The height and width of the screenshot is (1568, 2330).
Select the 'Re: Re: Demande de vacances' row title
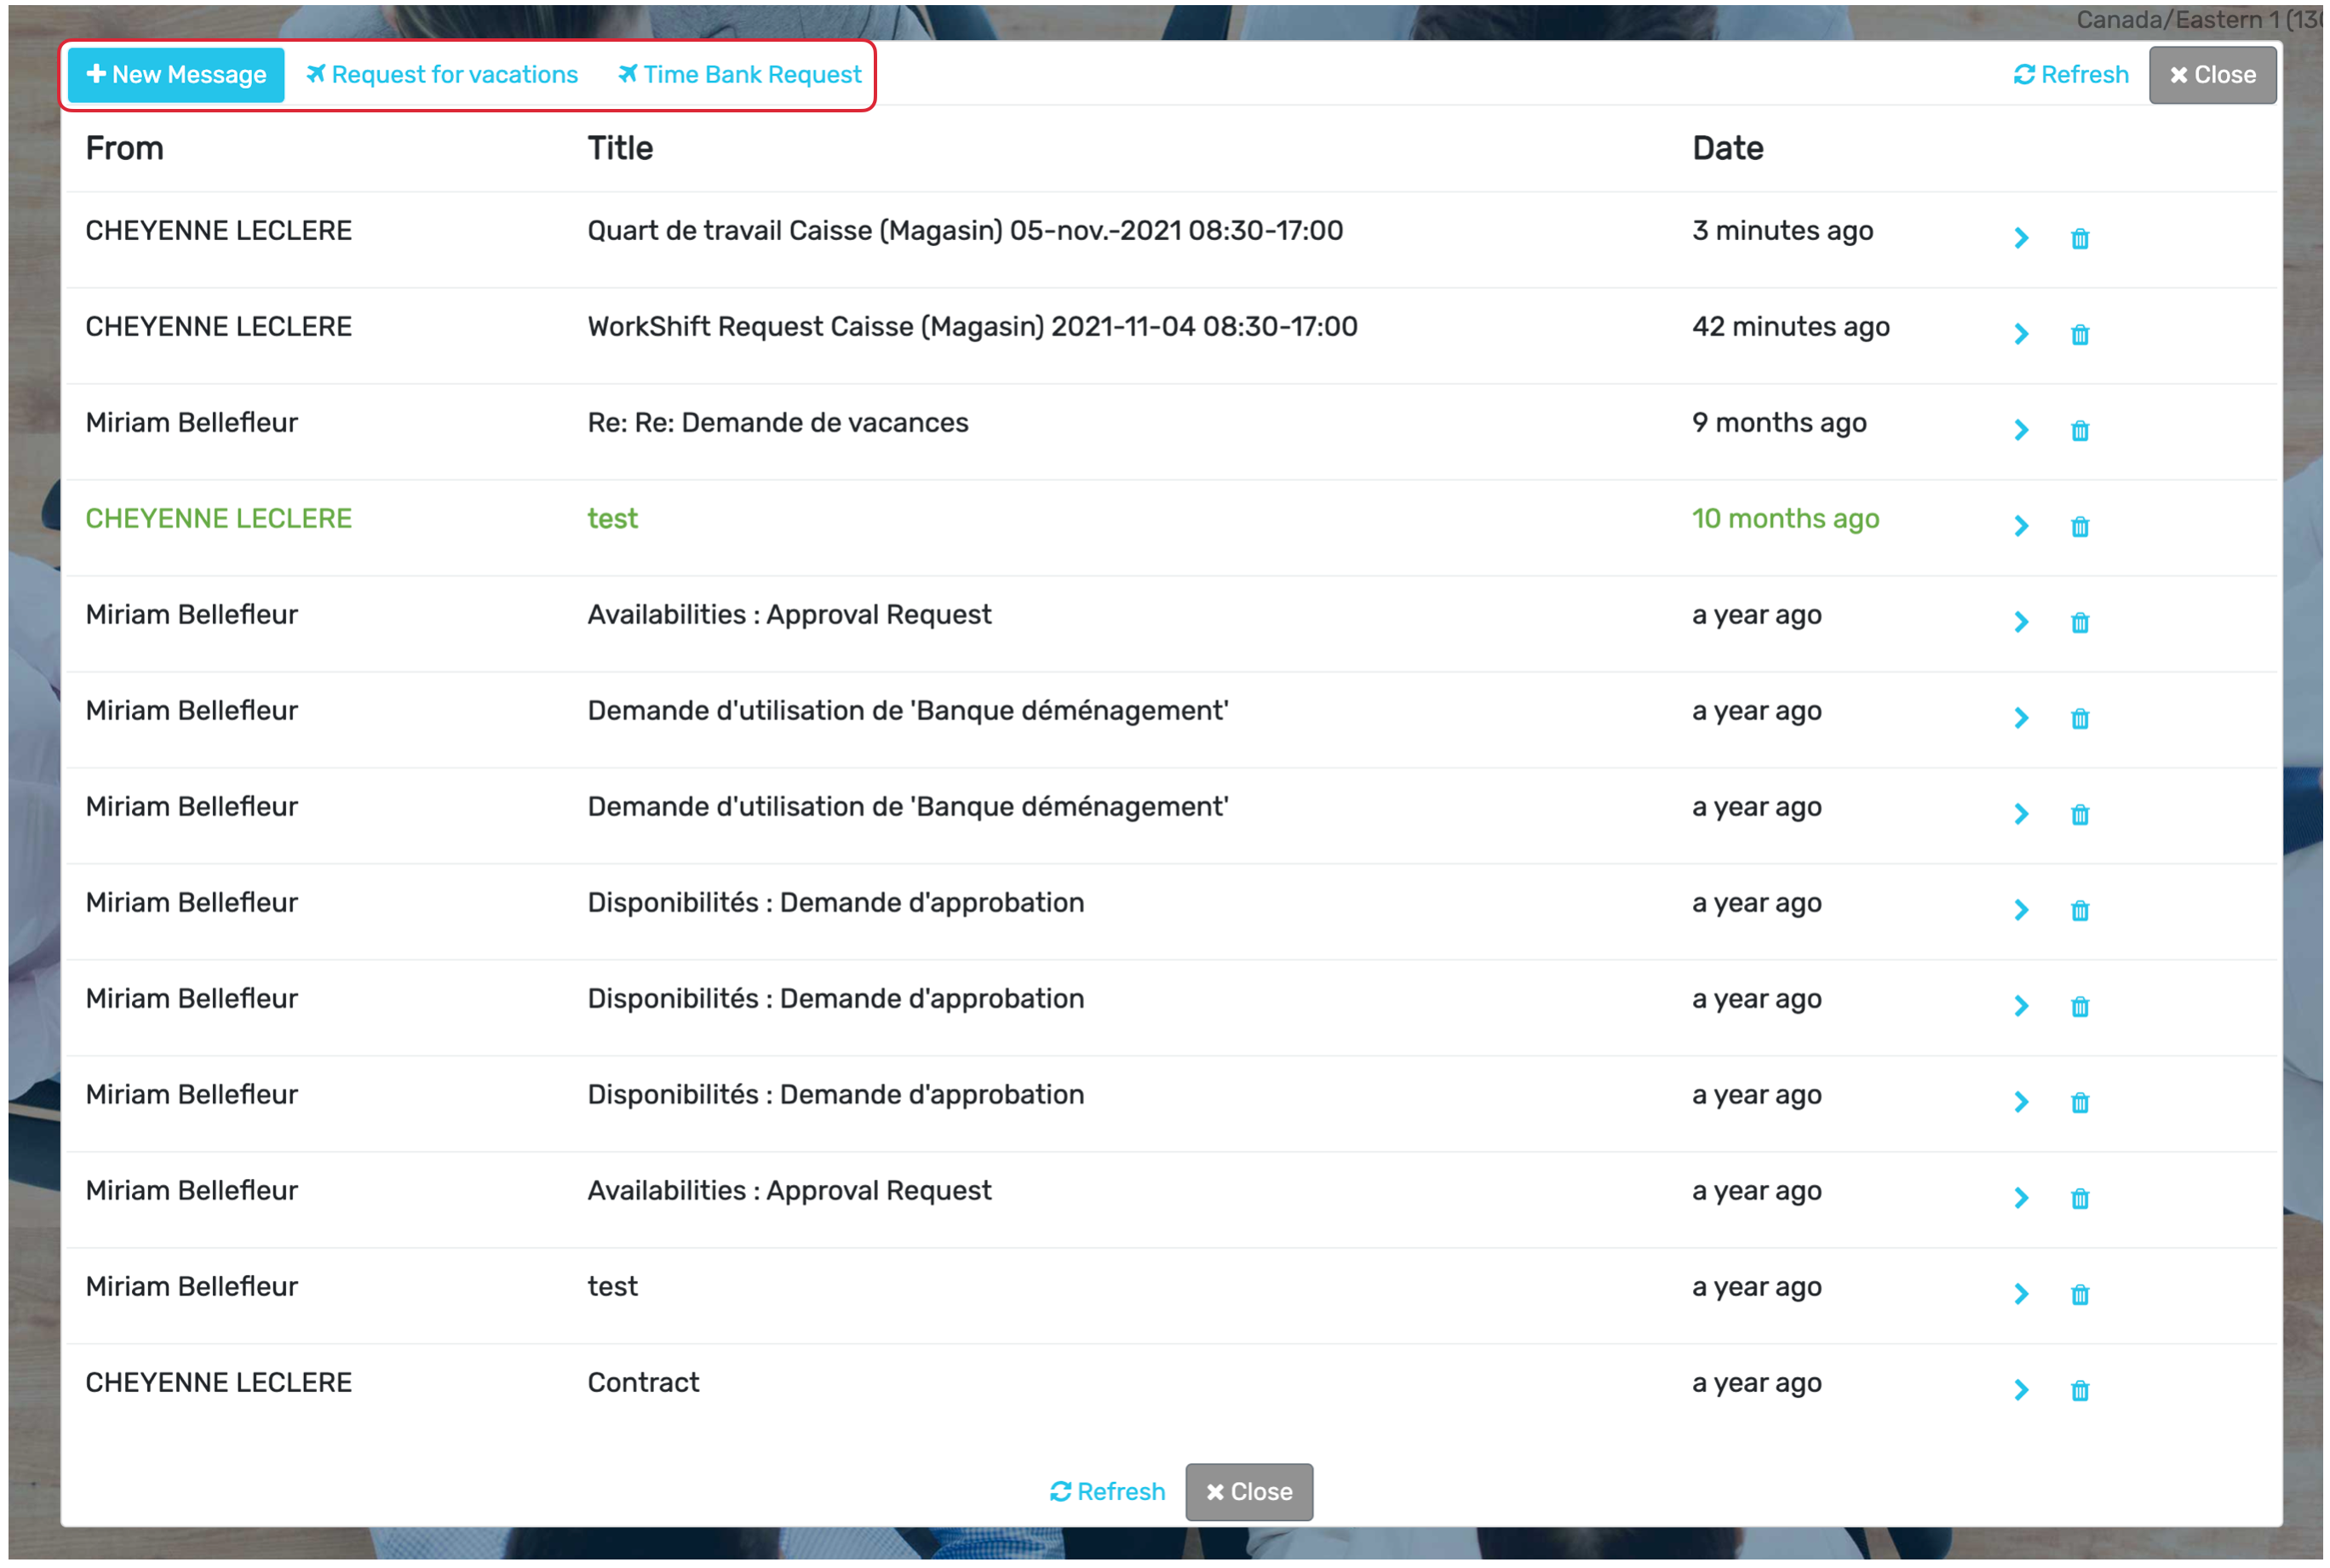[x=778, y=423]
